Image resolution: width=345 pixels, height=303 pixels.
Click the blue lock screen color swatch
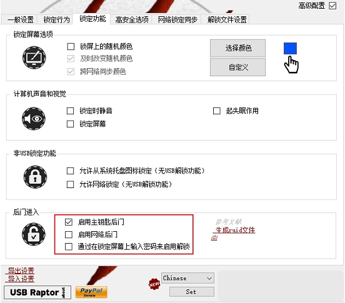tap(290, 48)
